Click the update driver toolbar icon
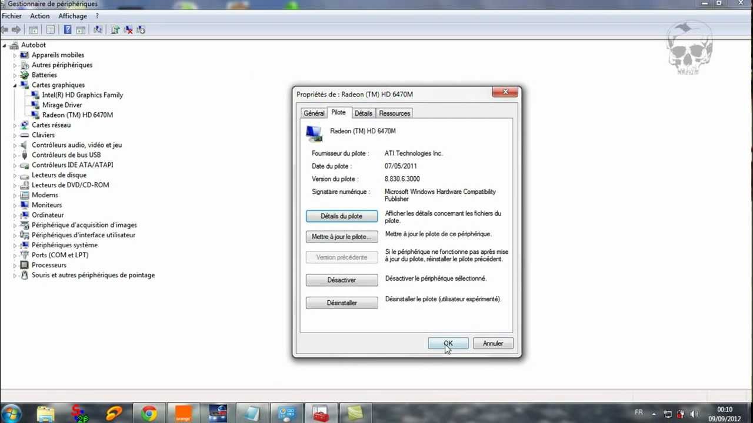 [115, 29]
